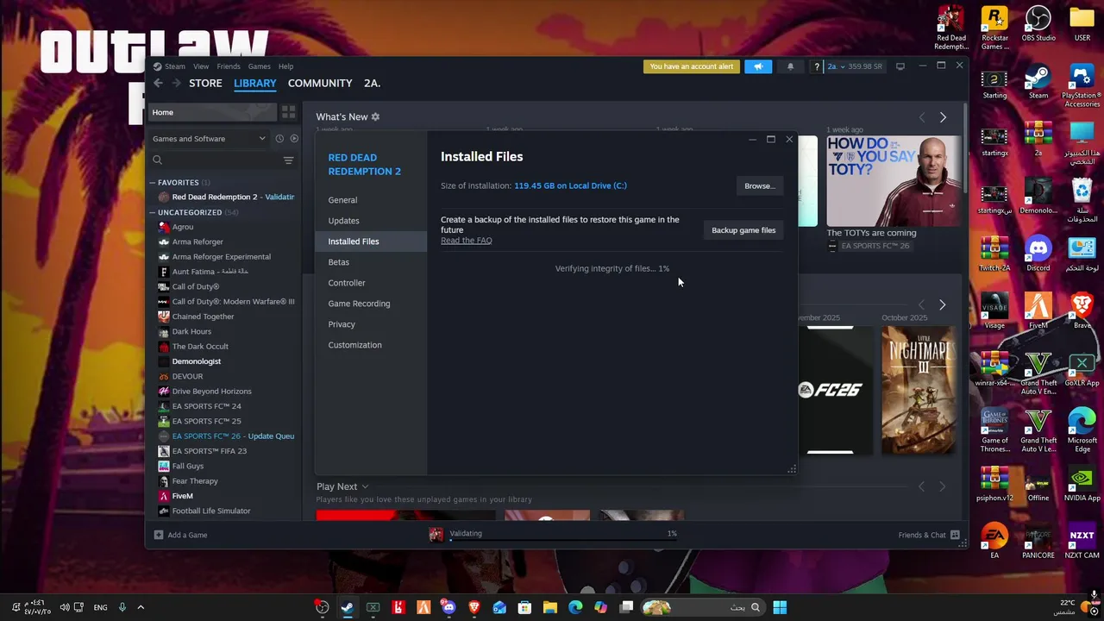Click the question mark help icon

point(816,66)
